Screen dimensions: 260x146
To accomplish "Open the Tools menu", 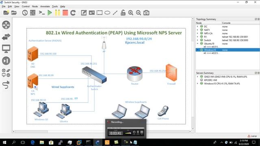I will pyautogui.click(x=55, y=6).
